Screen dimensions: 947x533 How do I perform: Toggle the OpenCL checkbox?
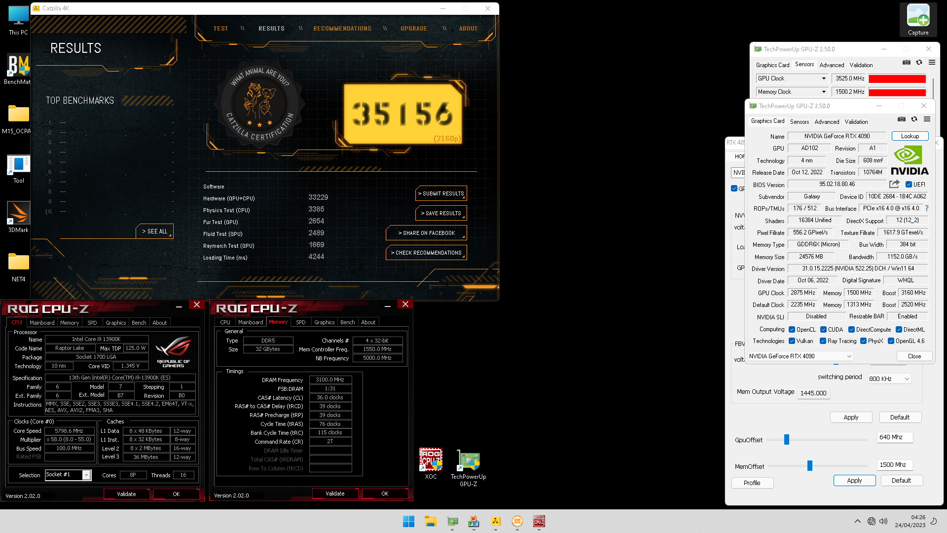[792, 330]
